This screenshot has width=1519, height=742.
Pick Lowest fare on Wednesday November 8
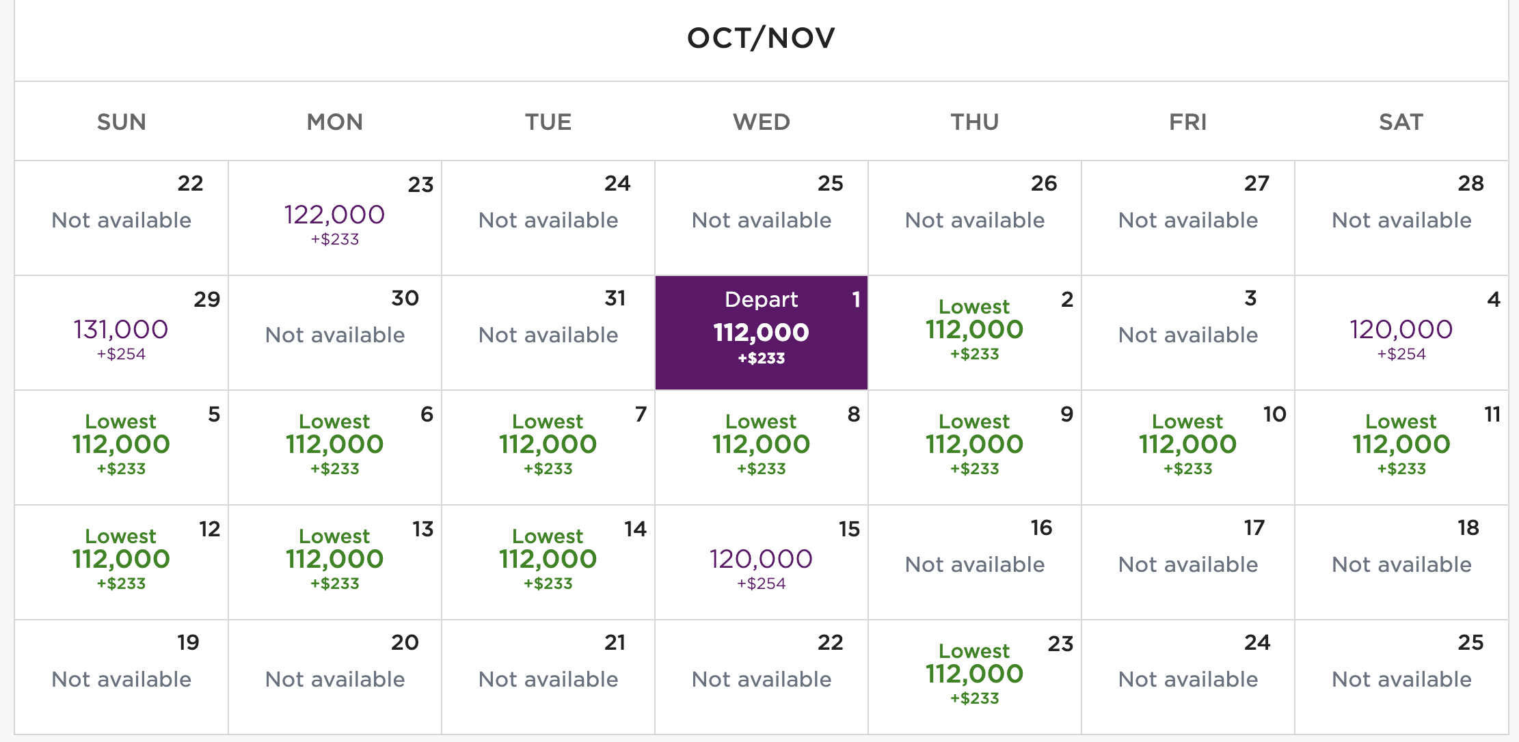click(x=762, y=448)
